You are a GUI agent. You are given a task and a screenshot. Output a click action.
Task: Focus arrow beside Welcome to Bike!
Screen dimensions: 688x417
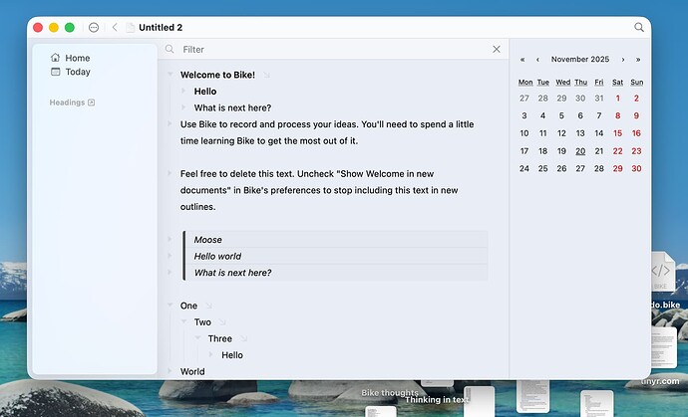[266, 76]
